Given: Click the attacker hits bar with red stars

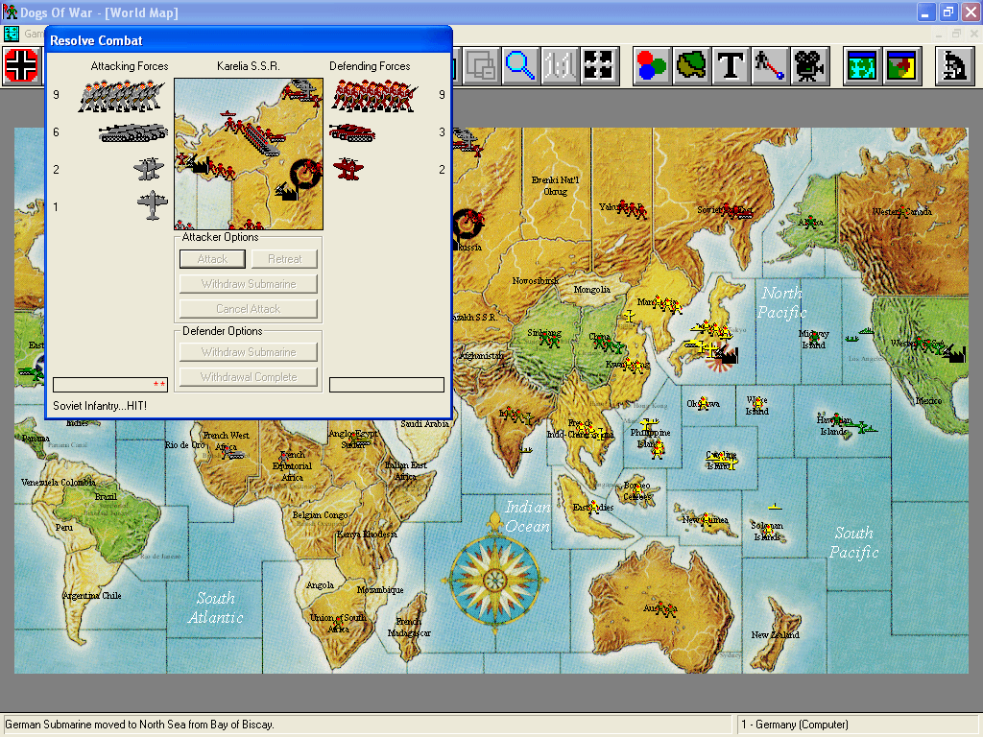Looking at the screenshot, I should tap(110, 384).
